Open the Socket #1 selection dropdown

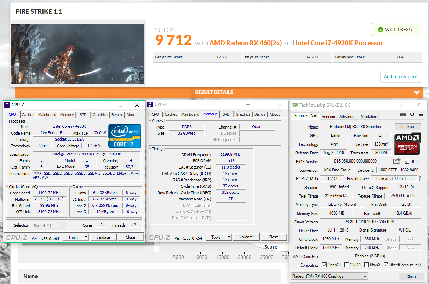(49, 225)
